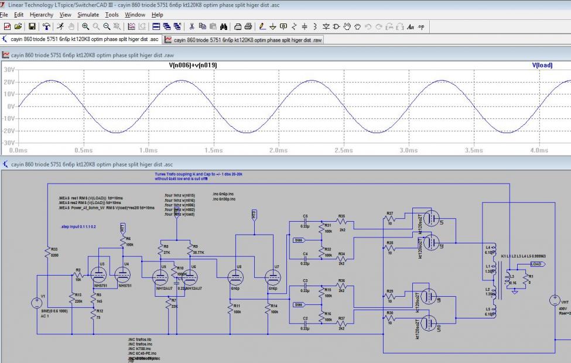The width and height of the screenshot is (571, 363).
Task: Click resistor R33 8200 in the schematic
Action: click(x=47, y=252)
